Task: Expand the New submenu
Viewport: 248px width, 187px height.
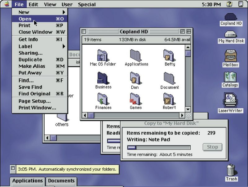Action: (40, 12)
